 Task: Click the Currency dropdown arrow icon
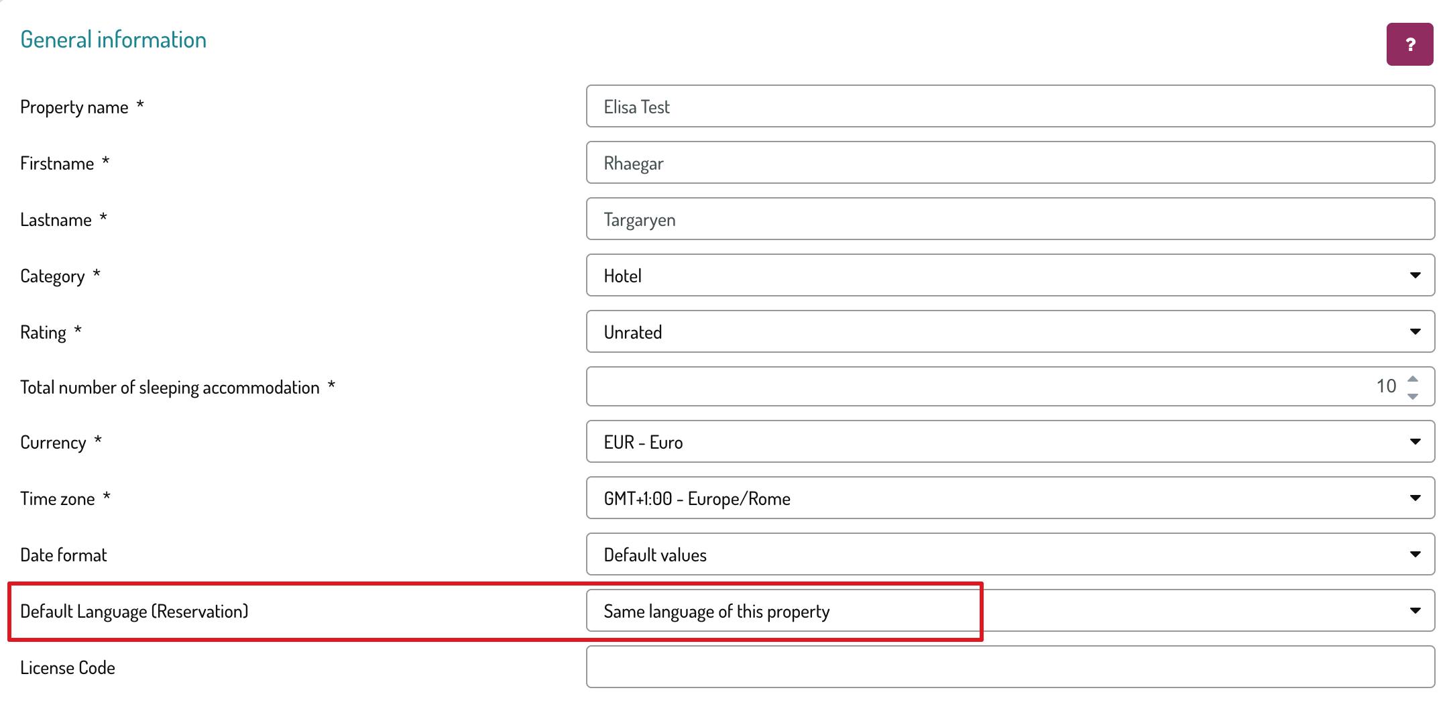(1415, 442)
